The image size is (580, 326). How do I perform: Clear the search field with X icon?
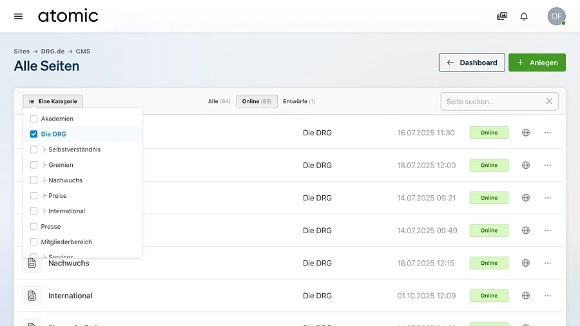[549, 101]
